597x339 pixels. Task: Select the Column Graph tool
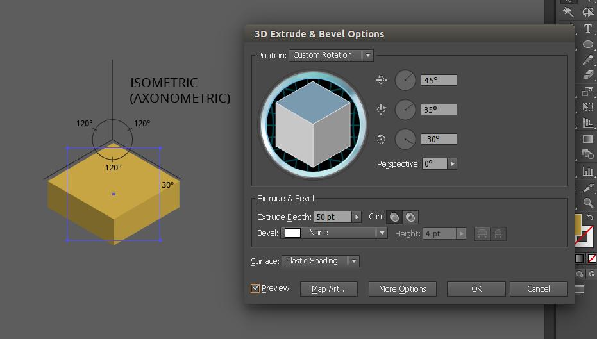[x=588, y=171]
